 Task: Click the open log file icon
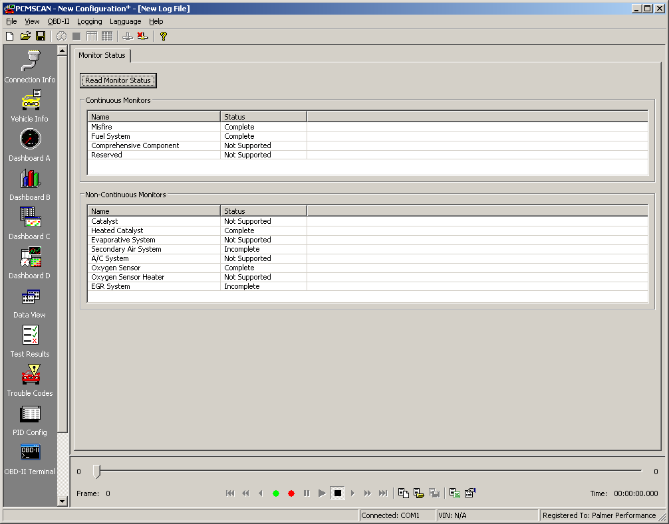point(418,493)
